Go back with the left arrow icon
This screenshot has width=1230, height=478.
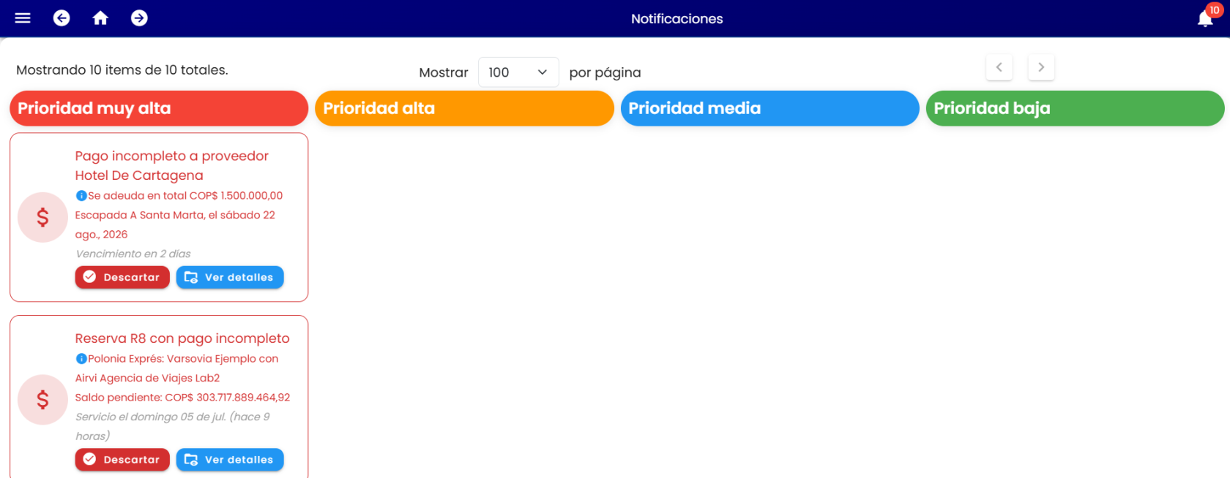click(x=61, y=18)
